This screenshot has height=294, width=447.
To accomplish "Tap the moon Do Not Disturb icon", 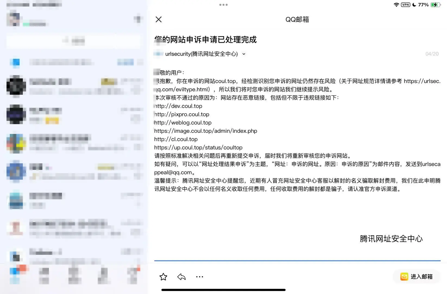I will tap(414, 5).
